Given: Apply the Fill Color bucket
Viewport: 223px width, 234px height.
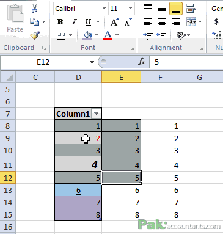Looking at the screenshot, I should (x=87, y=35).
